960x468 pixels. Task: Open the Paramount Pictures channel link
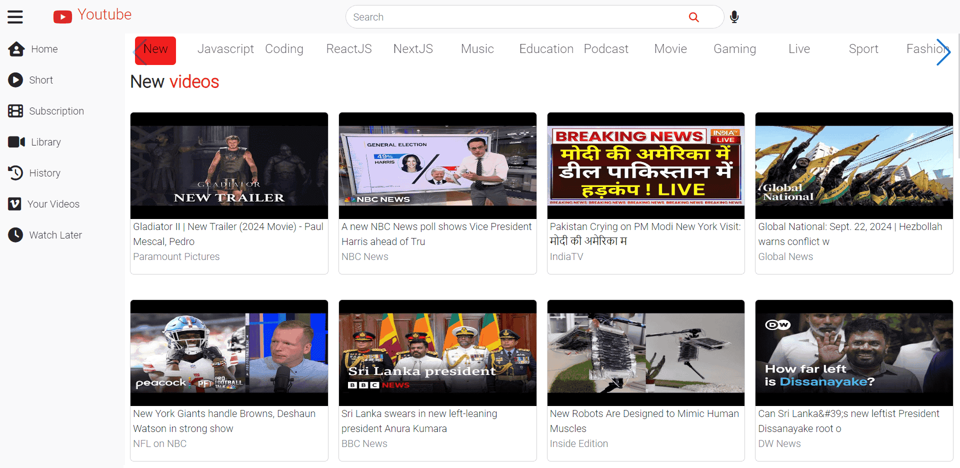click(x=176, y=256)
